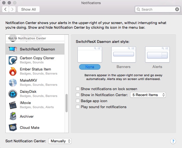Click the Show All button
The width and height of the screenshot is (182, 148).
(x=29, y=9)
